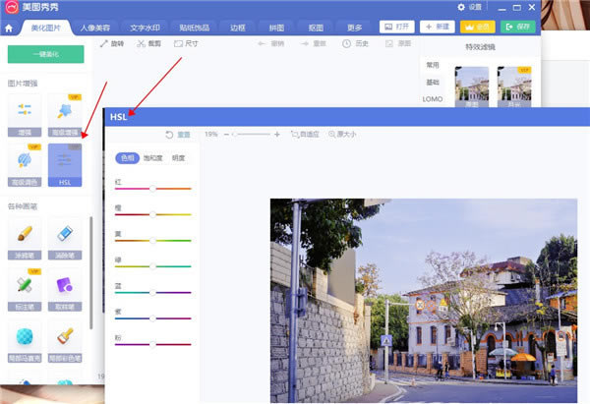The width and height of the screenshot is (590, 404).
Task: Open the 设置 settings gear
Action: (469, 7)
